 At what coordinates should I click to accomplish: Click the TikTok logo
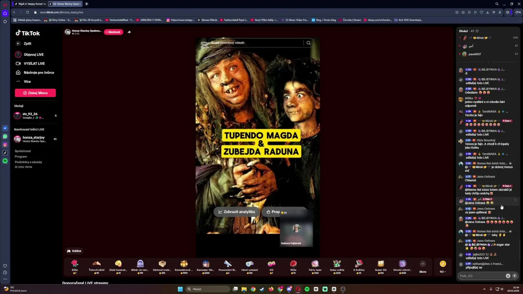point(28,33)
